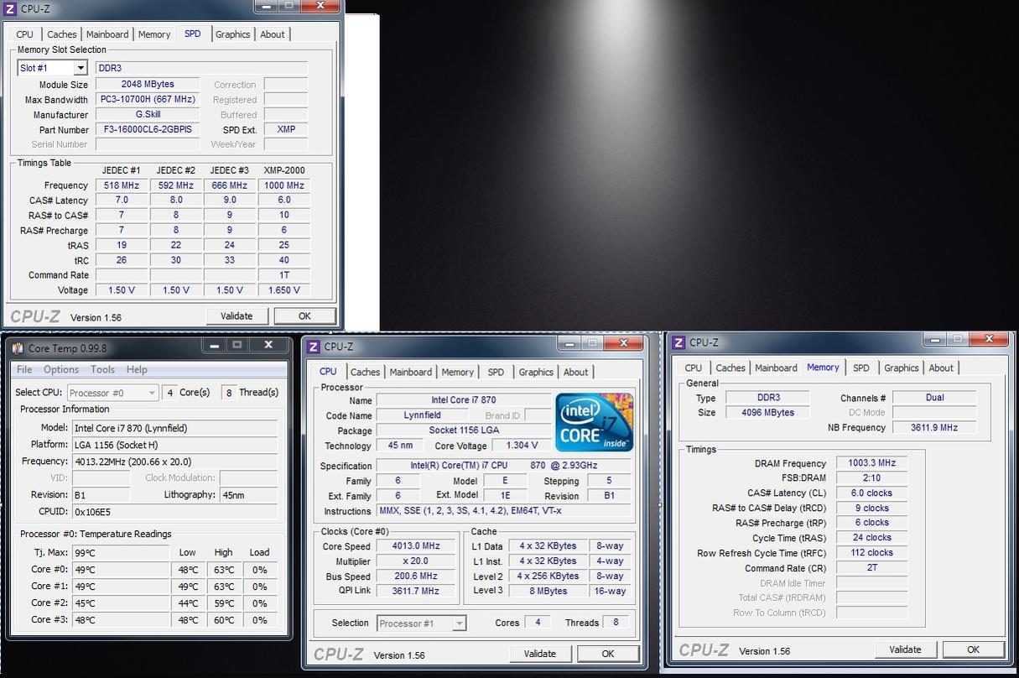
Task: Switch to the Caches tab in the middle CPU-Z window
Action: tap(366, 372)
